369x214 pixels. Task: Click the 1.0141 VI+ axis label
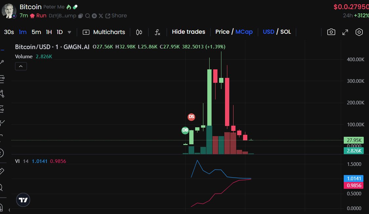pyautogui.click(x=354, y=179)
